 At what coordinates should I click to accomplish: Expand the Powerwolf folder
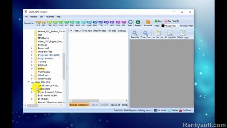click(x=32, y=48)
